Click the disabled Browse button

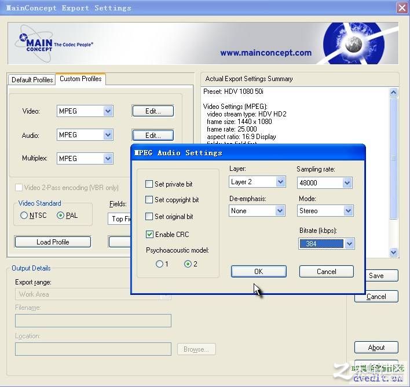pos(196,349)
